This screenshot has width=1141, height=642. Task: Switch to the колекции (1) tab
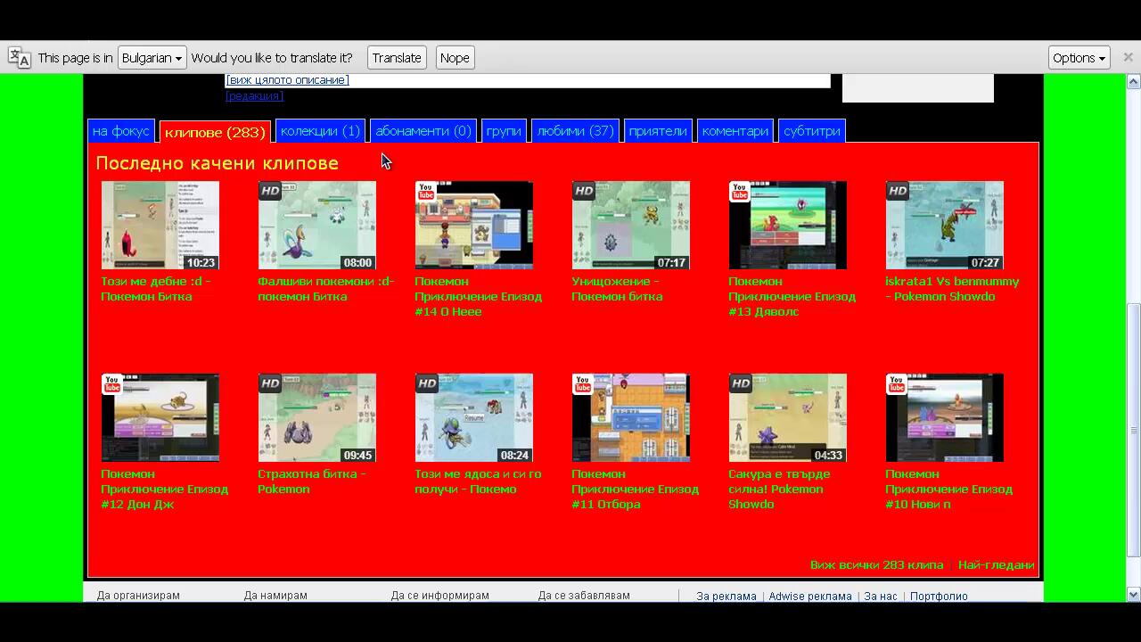pos(320,131)
